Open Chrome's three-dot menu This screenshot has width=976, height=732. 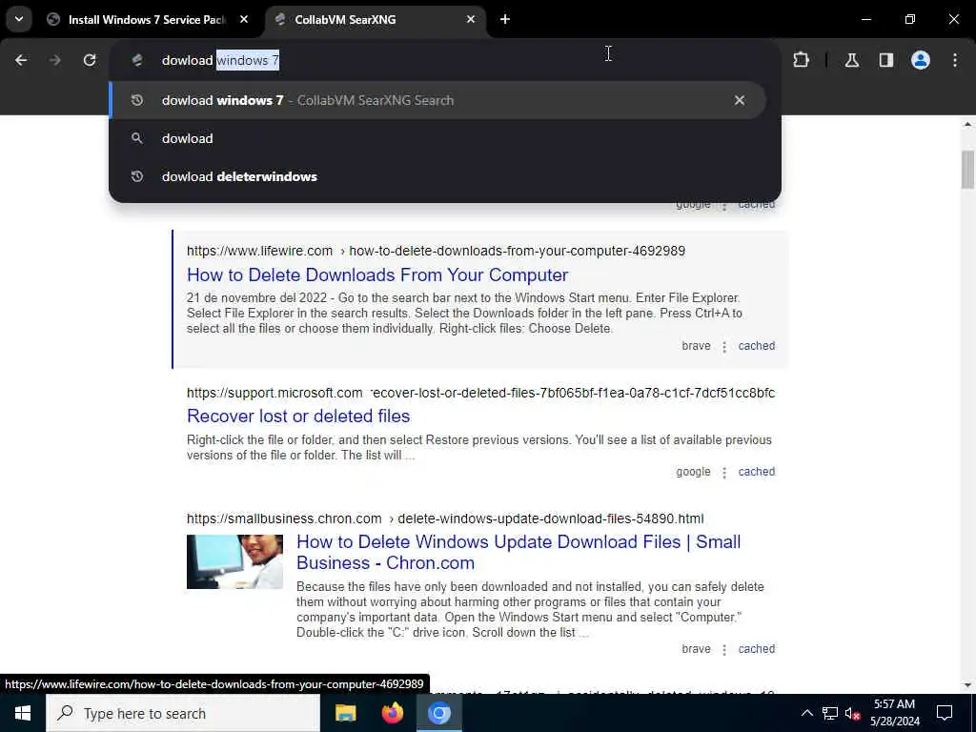tap(955, 60)
